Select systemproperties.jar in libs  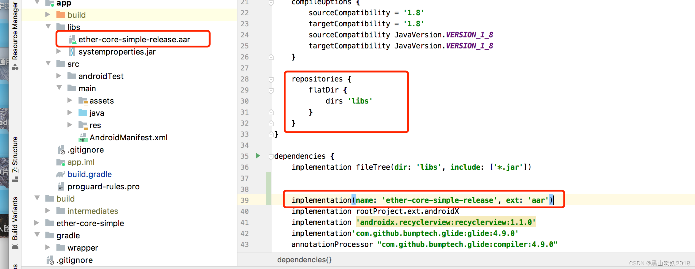click(x=117, y=52)
